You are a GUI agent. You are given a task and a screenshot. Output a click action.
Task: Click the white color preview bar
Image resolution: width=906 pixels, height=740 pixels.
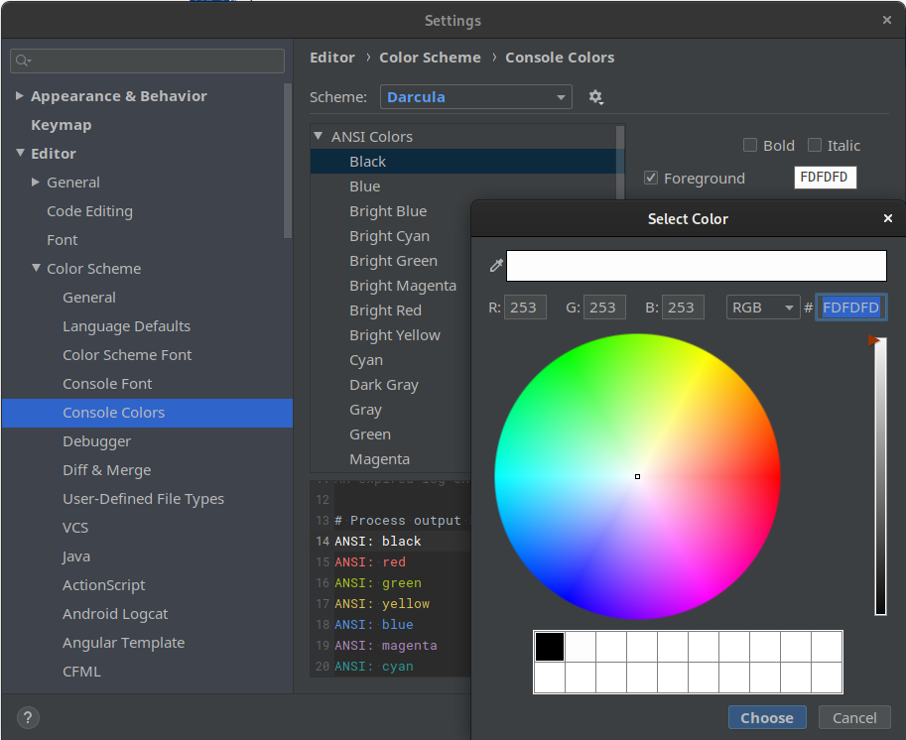pos(697,266)
